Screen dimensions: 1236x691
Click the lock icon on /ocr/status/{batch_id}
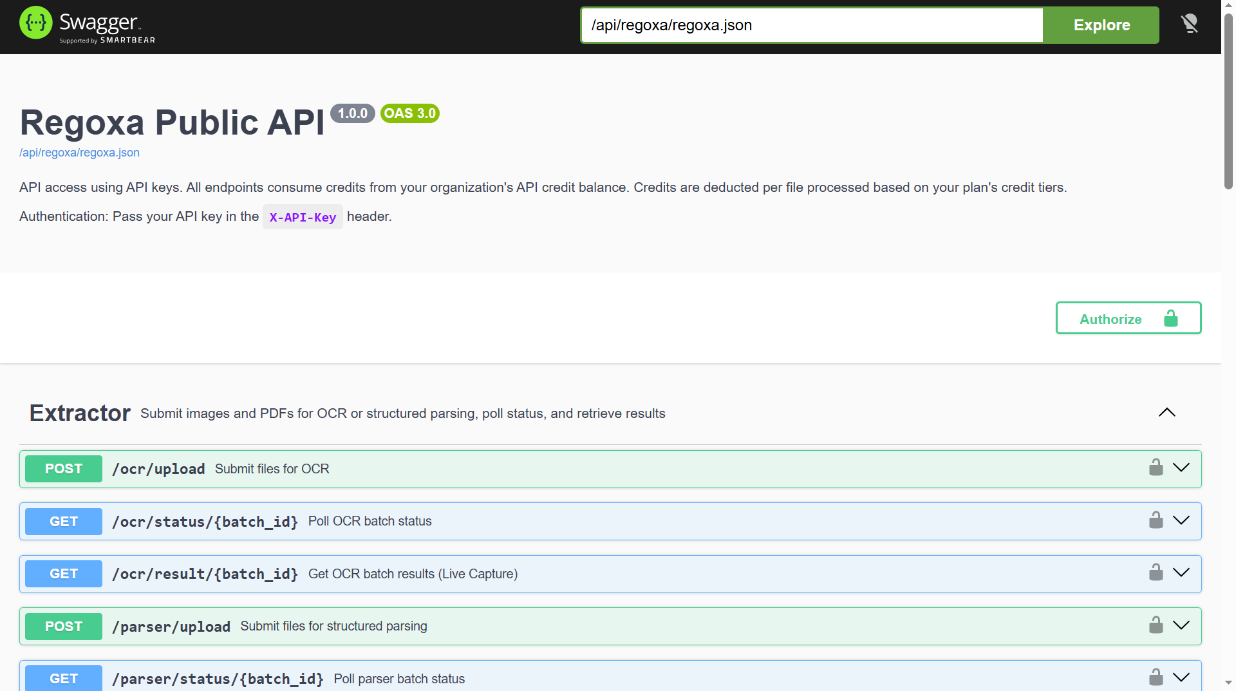pos(1156,520)
